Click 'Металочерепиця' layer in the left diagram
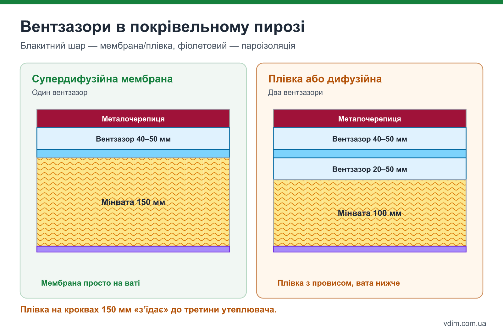The image size is (503, 336). 133,118
